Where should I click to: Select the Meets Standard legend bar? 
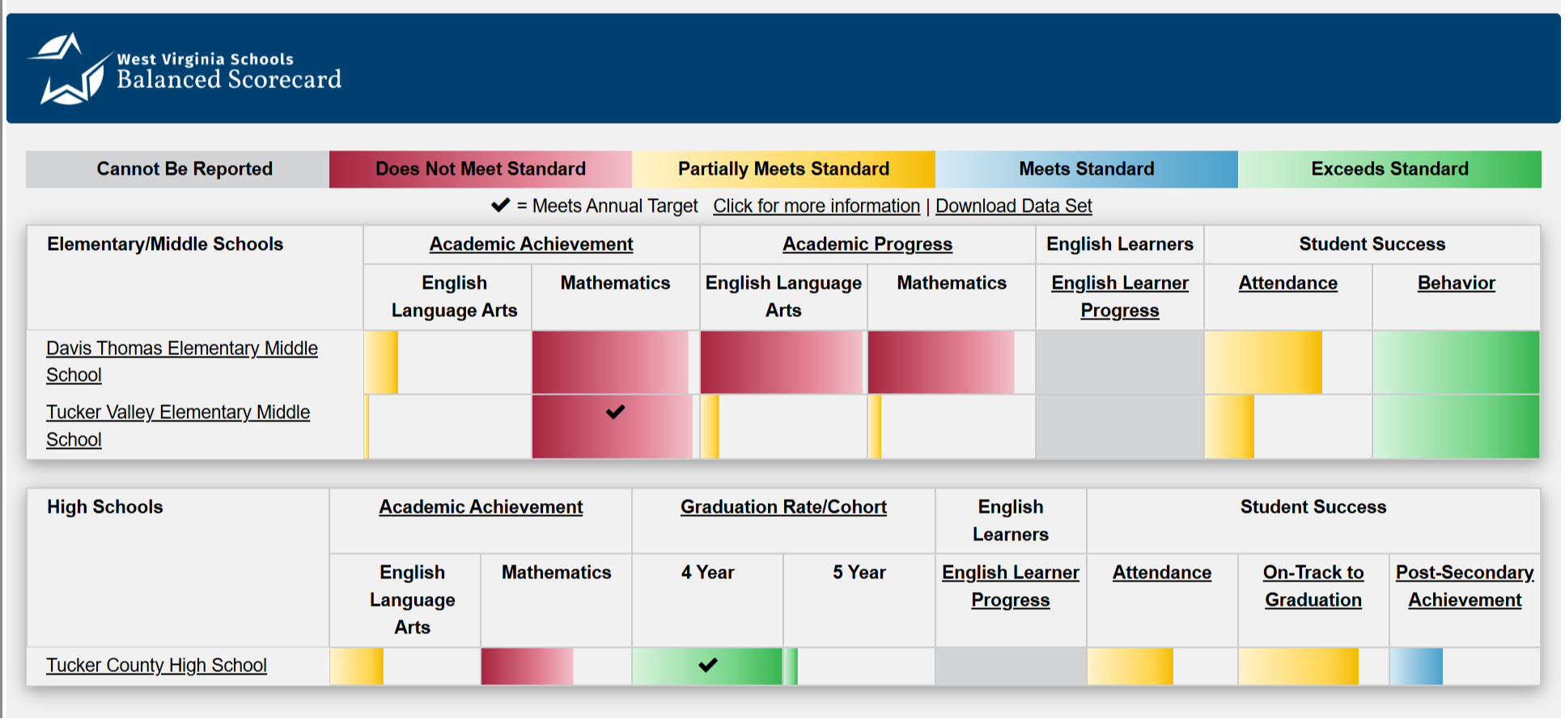[1085, 169]
